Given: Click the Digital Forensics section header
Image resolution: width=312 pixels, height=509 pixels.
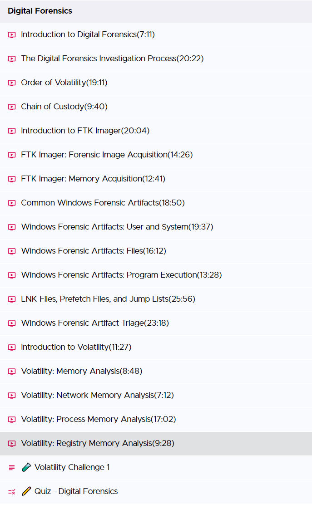Looking at the screenshot, I should [x=156, y=11].
